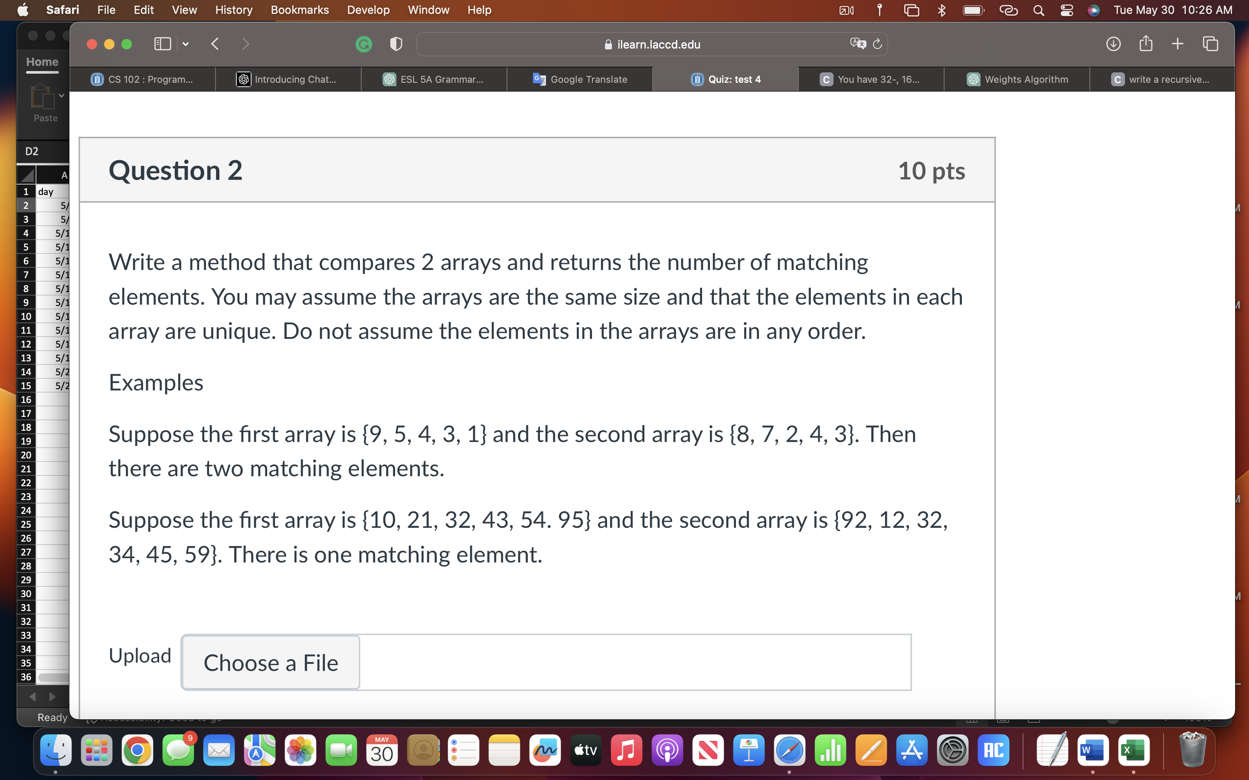Switch to the "Quiz: test 4" tab
Image resolution: width=1249 pixels, height=780 pixels.
[x=725, y=79]
